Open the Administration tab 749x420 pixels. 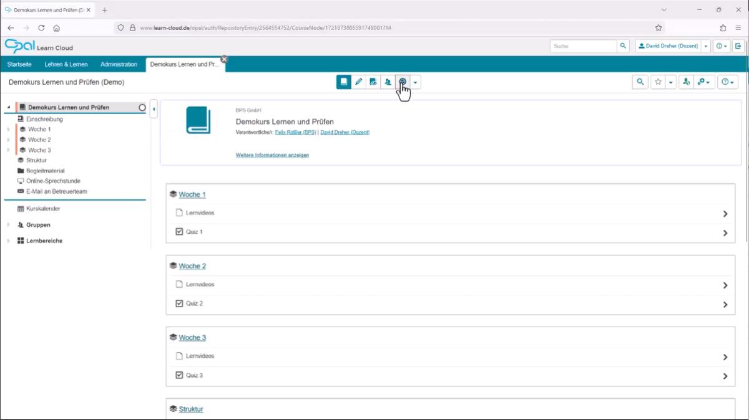tap(119, 64)
